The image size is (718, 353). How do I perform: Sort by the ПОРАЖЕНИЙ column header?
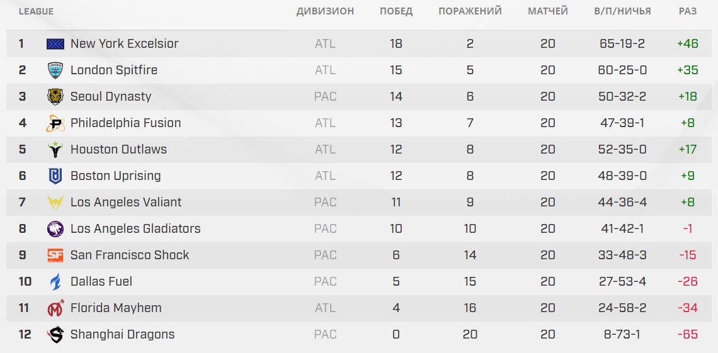tap(470, 11)
